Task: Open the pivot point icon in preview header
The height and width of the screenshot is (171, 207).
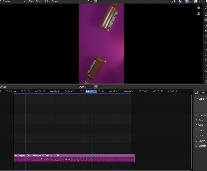Action: 89,1
